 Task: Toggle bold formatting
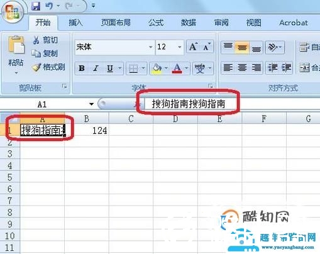pos(82,69)
